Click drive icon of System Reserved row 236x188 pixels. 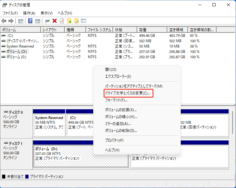(3, 46)
